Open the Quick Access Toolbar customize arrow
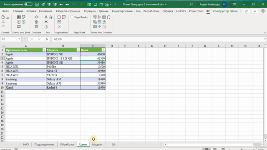This screenshot has width=267, height=150. [115, 5]
